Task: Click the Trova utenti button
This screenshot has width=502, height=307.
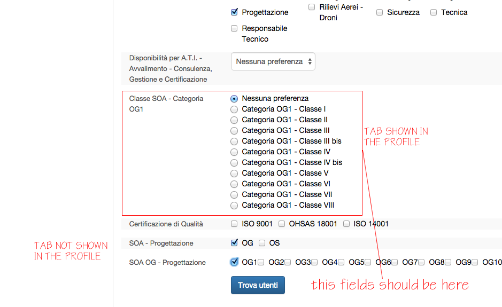Action: (x=258, y=285)
